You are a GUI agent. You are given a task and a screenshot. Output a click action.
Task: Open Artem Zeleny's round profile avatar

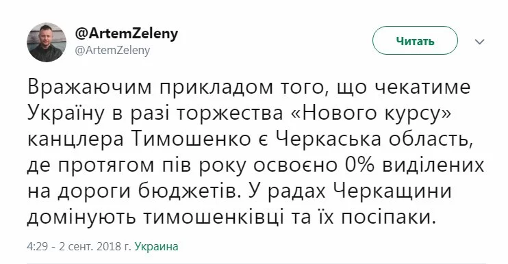(47, 42)
